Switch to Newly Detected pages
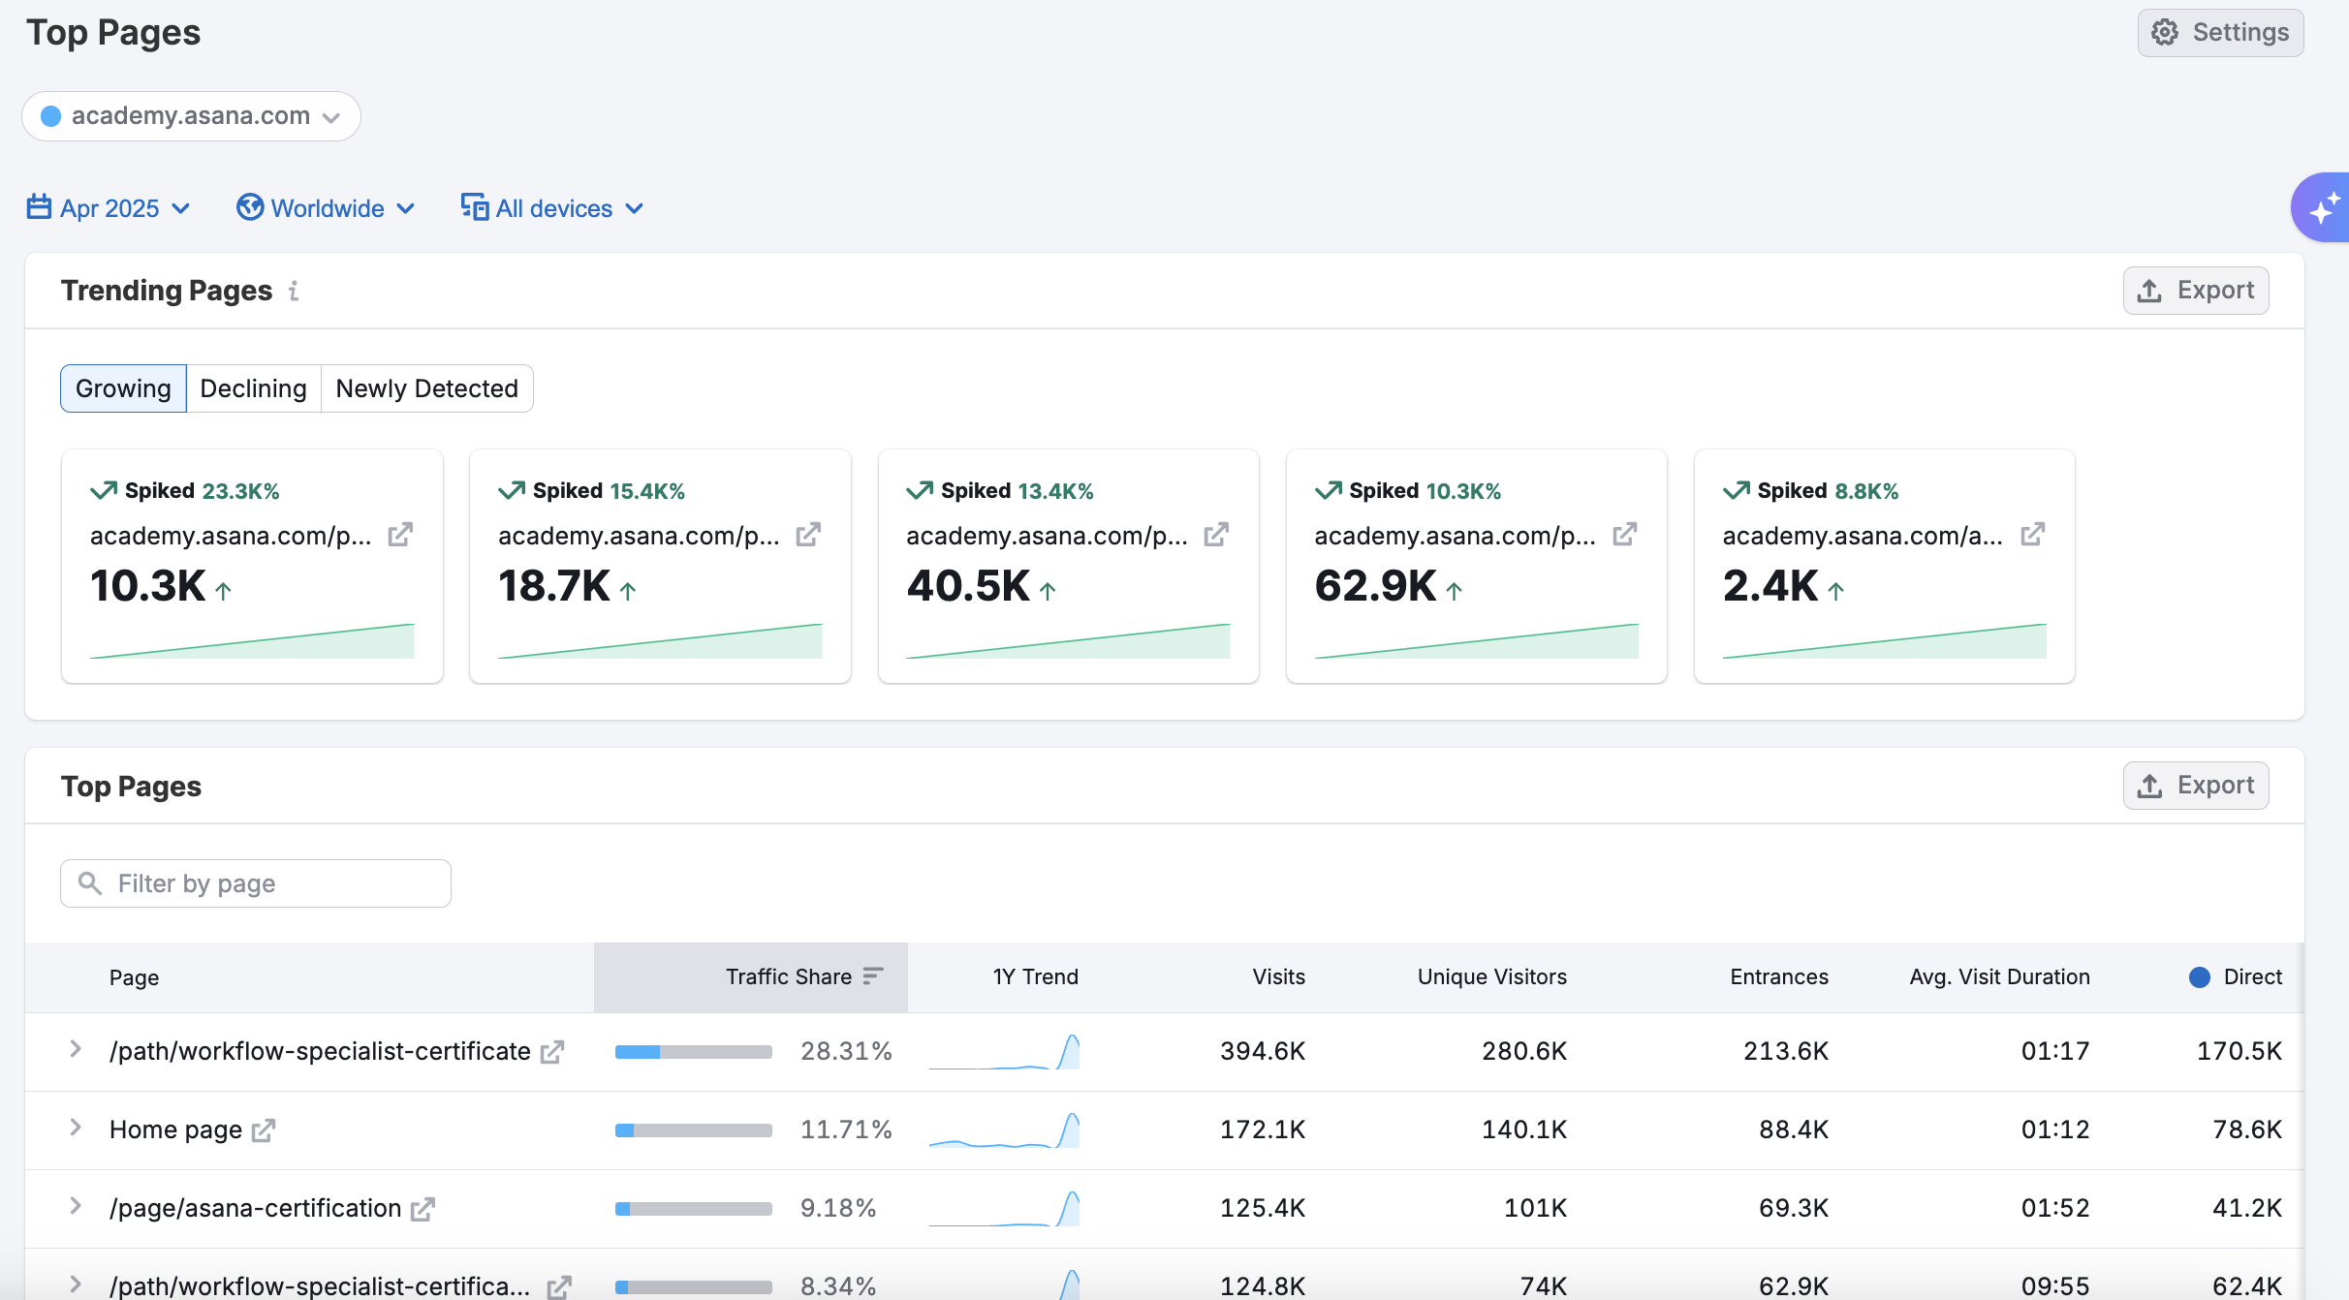The width and height of the screenshot is (2349, 1300). point(426,388)
